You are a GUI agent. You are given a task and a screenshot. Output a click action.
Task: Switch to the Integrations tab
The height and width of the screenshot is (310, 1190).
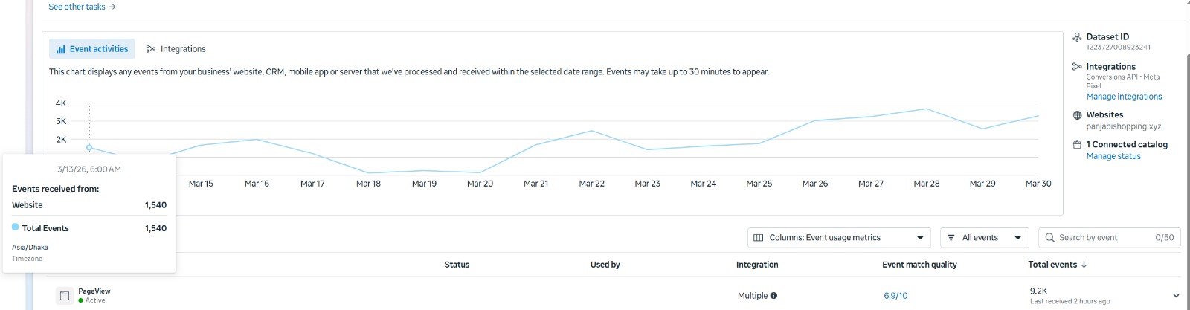click(176, 49)
